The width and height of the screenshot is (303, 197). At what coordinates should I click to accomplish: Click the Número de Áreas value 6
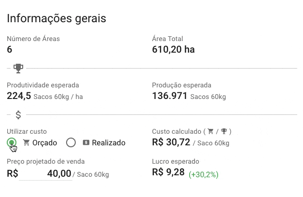pyautogui.click(x=10, y=49)
